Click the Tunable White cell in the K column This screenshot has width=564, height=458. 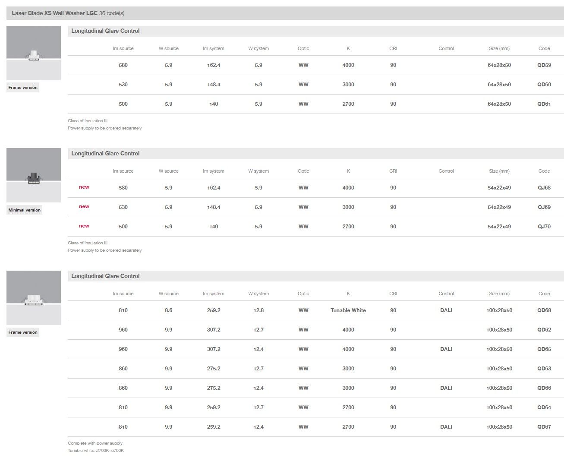pyautogui.click(x=348, y=310)
